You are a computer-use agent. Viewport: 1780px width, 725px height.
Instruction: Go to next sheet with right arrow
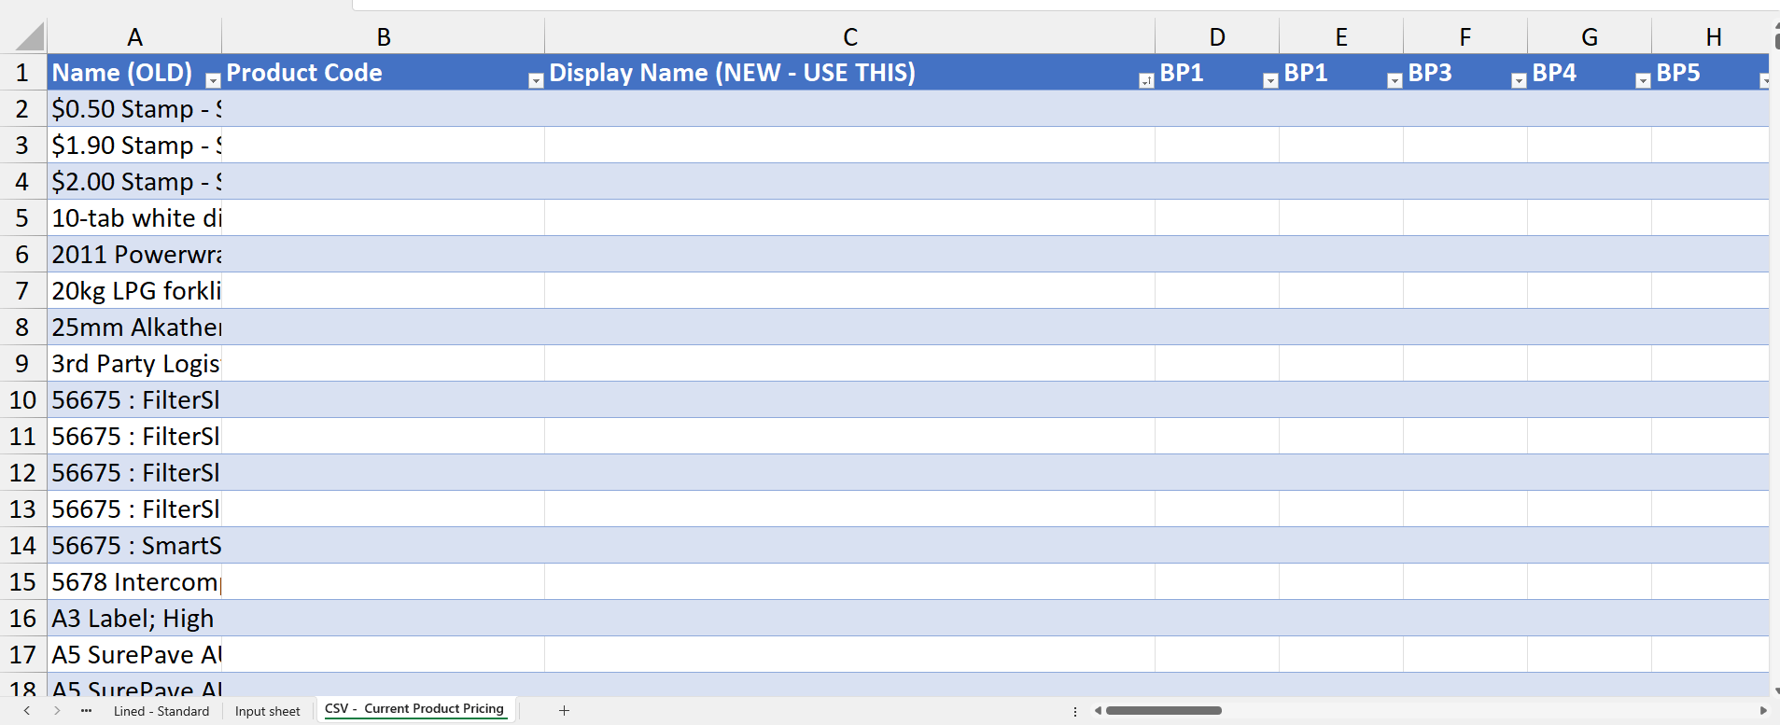[x=57, y=711]
